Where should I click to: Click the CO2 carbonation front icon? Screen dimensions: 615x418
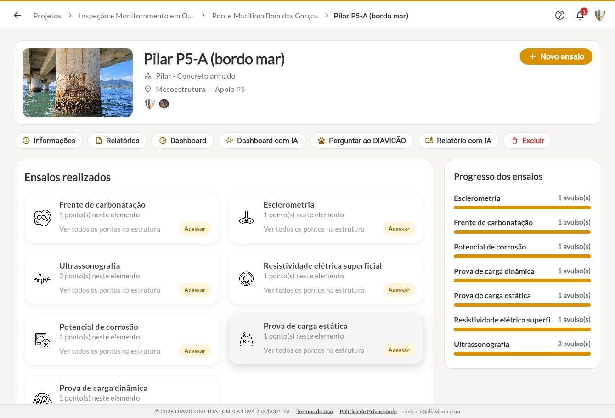[x=42, y=218]
